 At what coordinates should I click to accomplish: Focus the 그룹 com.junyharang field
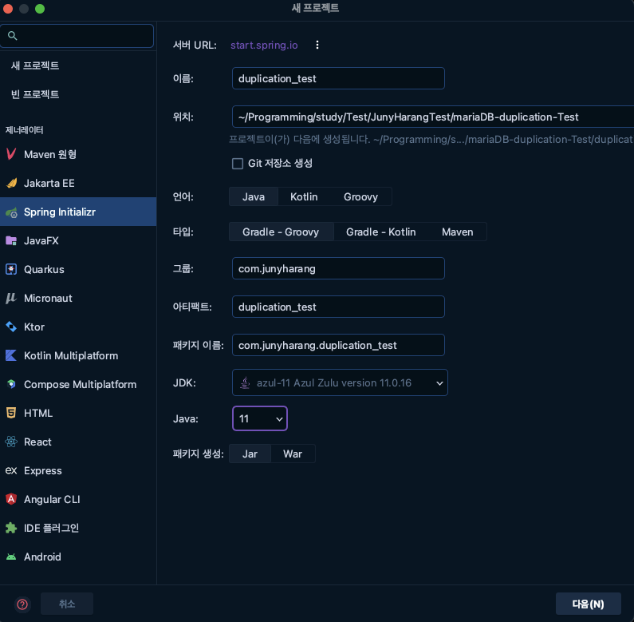tap(338, 268)
